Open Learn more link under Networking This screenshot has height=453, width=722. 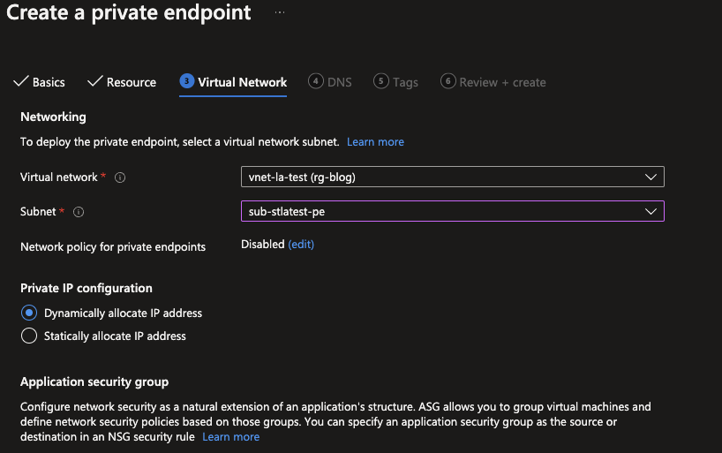click(x=375, y=141)
